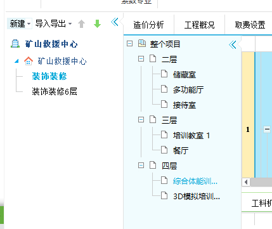Collapse the 三层 tree node

pos(141,120)
